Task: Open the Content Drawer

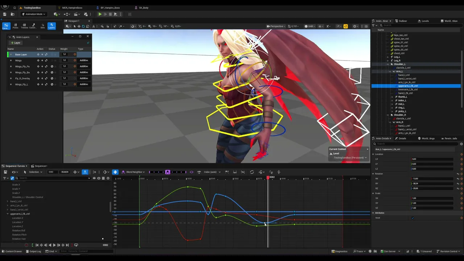Action: coord(12,251)
